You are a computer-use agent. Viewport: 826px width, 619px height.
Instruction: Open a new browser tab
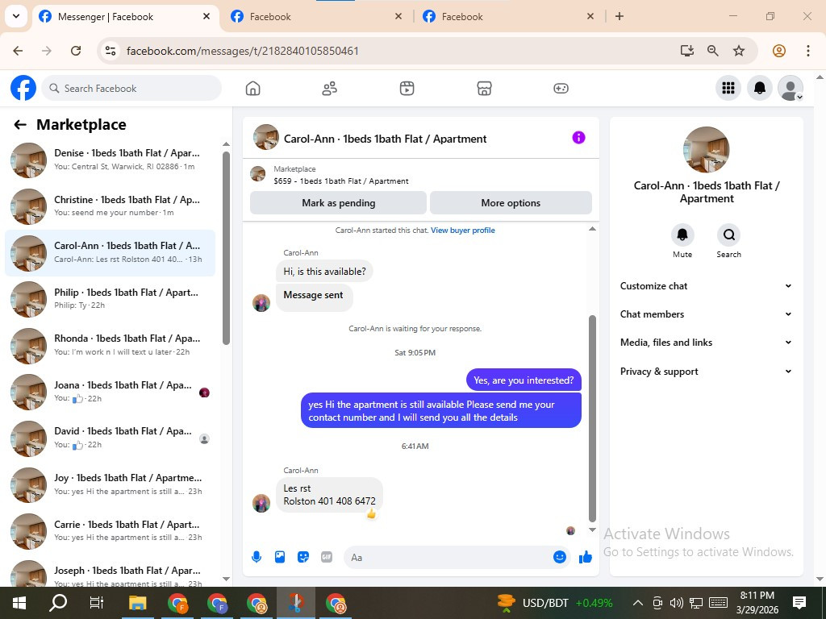point(619,16)
